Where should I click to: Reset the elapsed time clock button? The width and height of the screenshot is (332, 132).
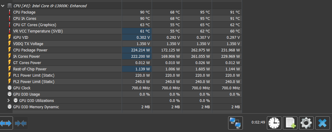[274, 123]
